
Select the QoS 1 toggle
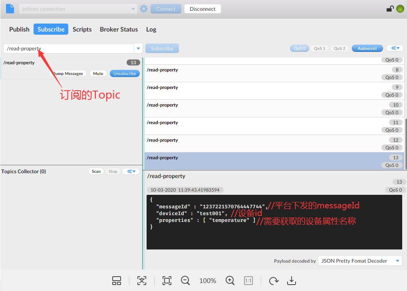[320, 48]
